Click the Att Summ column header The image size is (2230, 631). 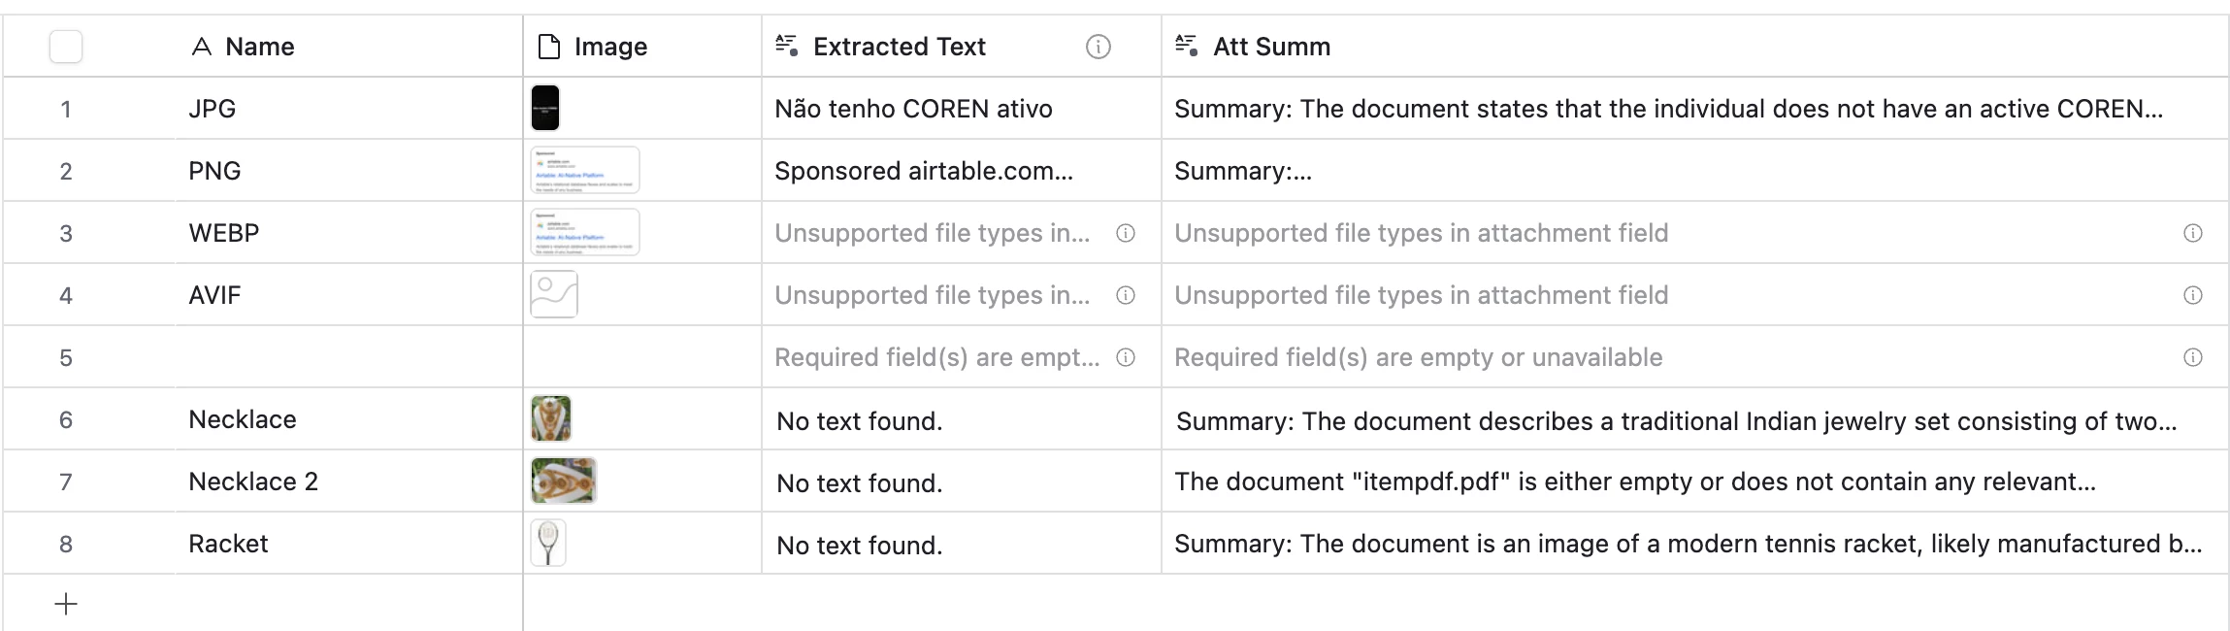(x=1271, y=47)
